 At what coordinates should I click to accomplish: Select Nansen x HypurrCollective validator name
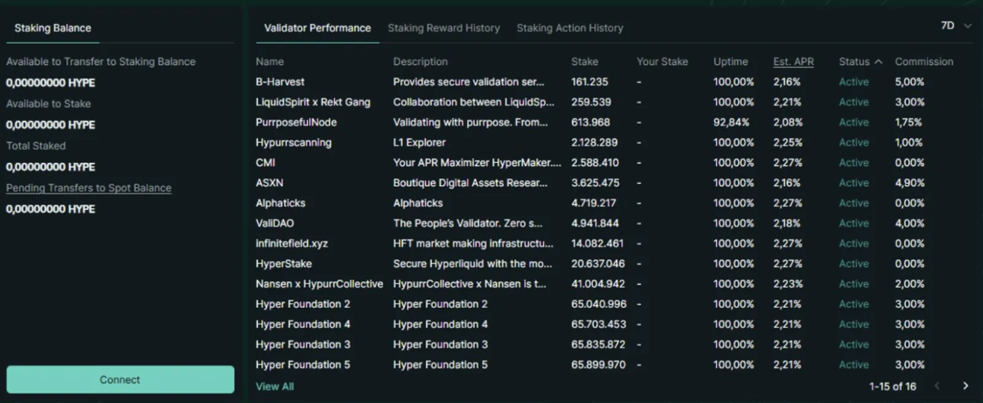tap(319, 284)
